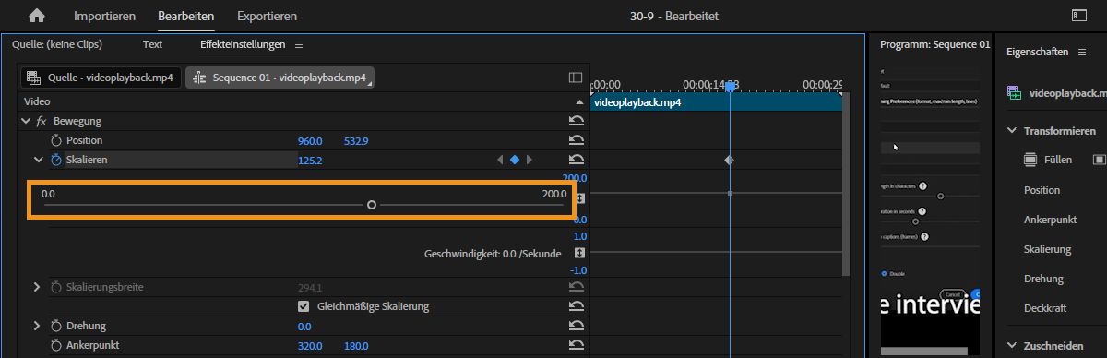The height and width of the screenshot is (358, 1107).
Task: Open the Exportieren tab
Action: (x=267, y=16)
